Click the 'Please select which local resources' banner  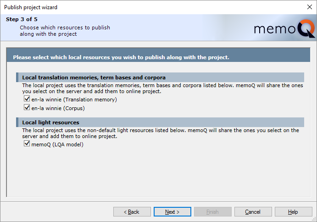tap(121, 57)
